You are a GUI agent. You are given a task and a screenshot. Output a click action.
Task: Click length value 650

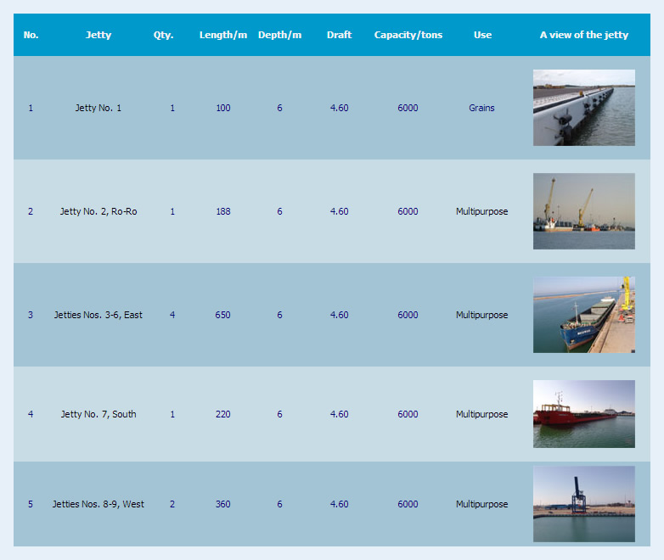tap(222, 315)
